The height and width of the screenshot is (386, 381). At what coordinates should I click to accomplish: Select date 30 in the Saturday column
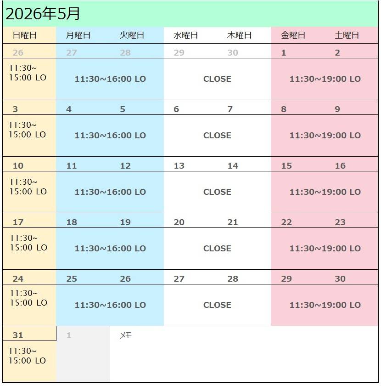click(x=340, y=279)
